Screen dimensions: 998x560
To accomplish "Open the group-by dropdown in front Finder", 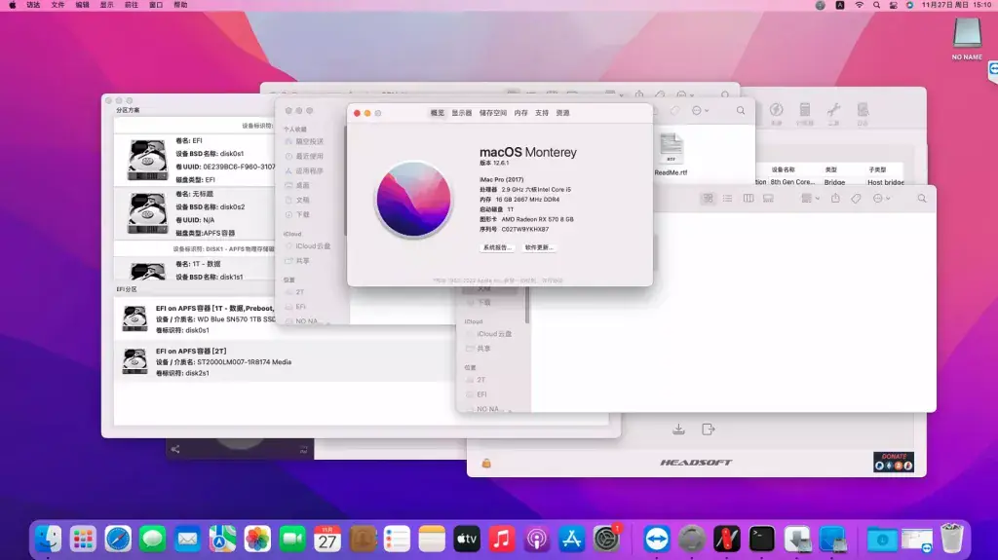I will [x=810, y=199].
